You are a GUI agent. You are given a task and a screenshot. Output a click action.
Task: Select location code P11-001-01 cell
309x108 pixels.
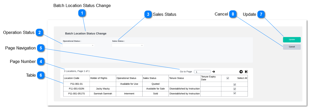click(x=76, y=84)
